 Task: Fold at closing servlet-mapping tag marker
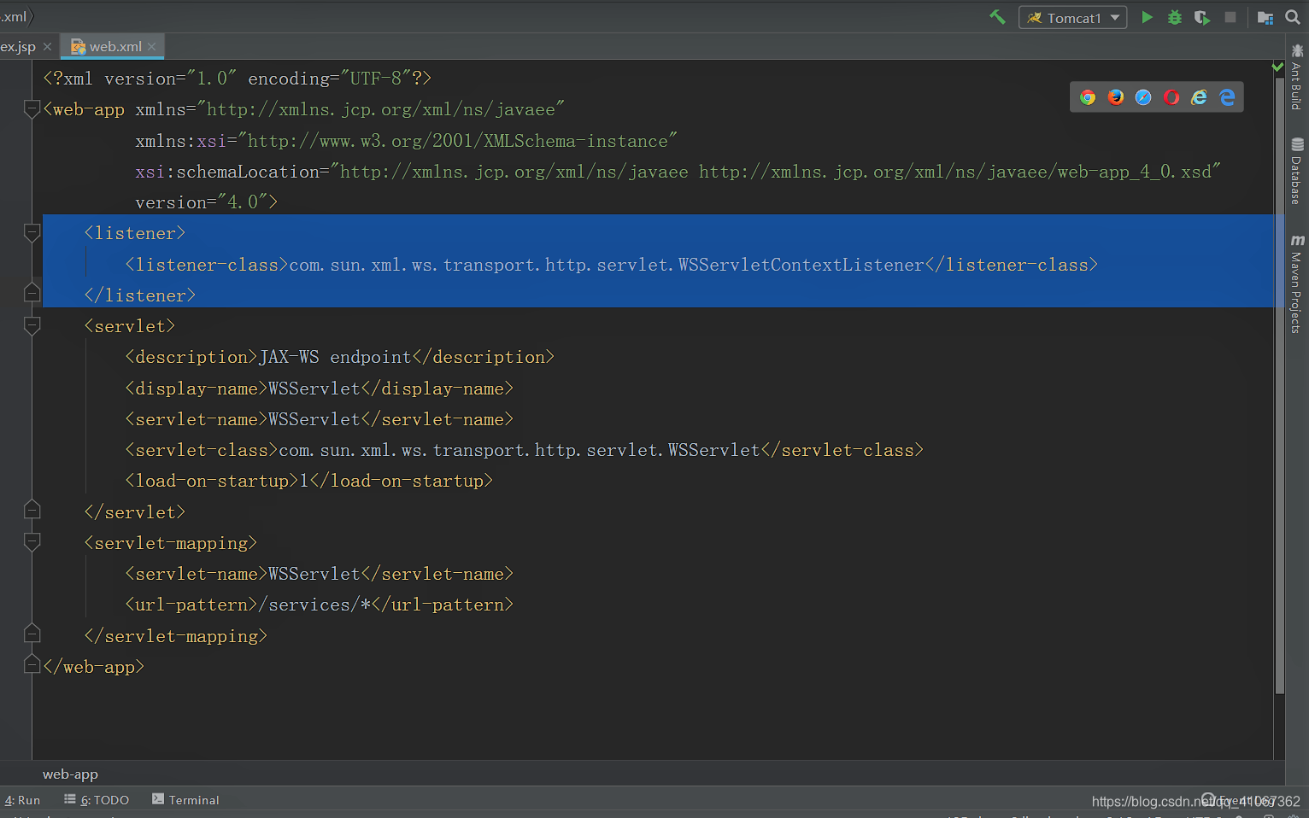pos(32,634)
